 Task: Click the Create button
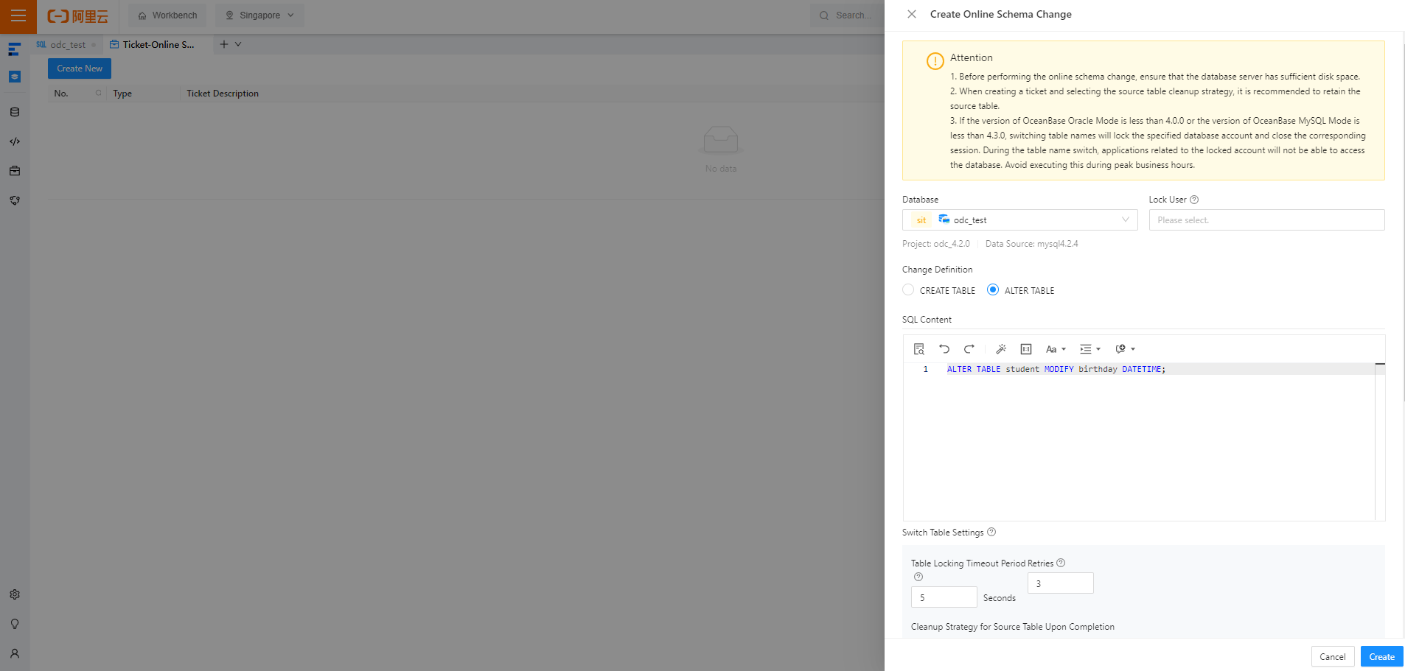point(1381,656)
